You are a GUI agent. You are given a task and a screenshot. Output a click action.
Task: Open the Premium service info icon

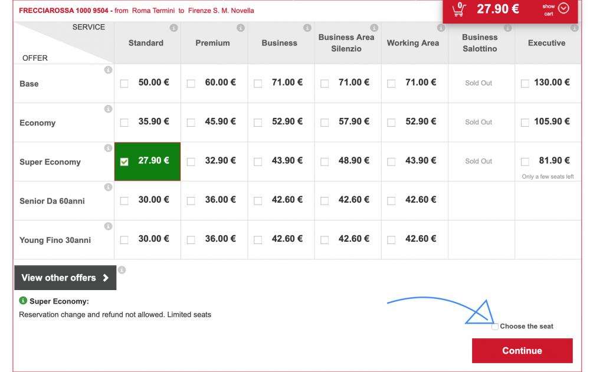(x=241, y=28)
